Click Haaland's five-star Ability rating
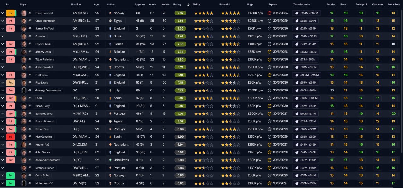 tap(203, 13)
